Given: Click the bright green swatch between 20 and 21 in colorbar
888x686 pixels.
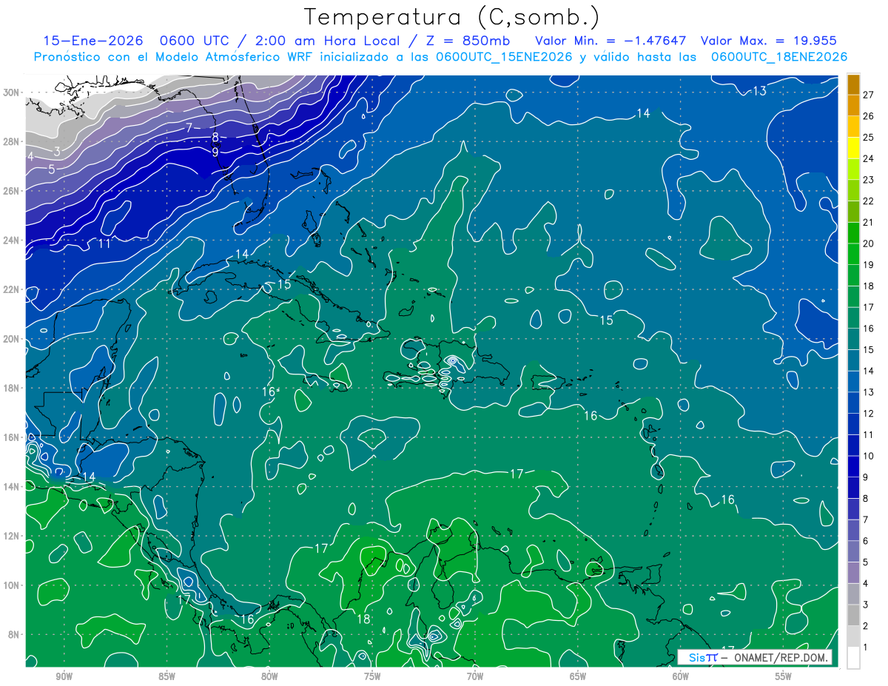Looking at the screenshot, I should 853,233.
